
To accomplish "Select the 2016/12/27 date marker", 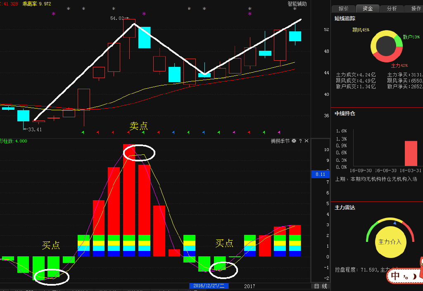I will click(x=209, y=286).
